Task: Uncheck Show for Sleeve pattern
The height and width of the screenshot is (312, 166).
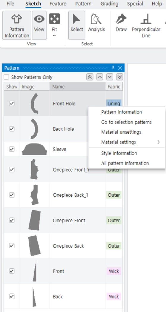Action: (12, 149)
